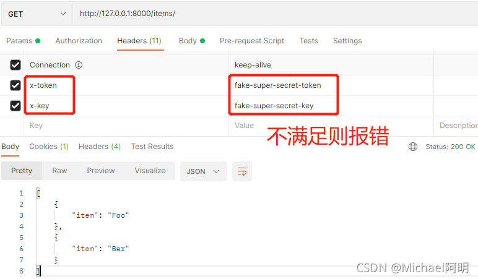478x279 pixels.
Task: Open the response Cookies (1) tab
Action: (49, 147)
